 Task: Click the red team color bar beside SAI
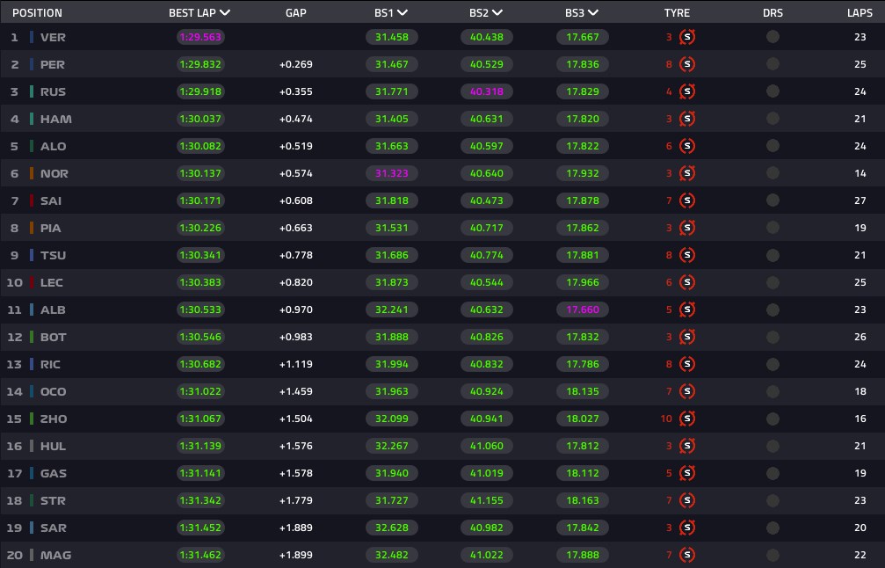coord(32,200)
